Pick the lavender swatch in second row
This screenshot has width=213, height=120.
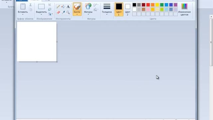175,9
